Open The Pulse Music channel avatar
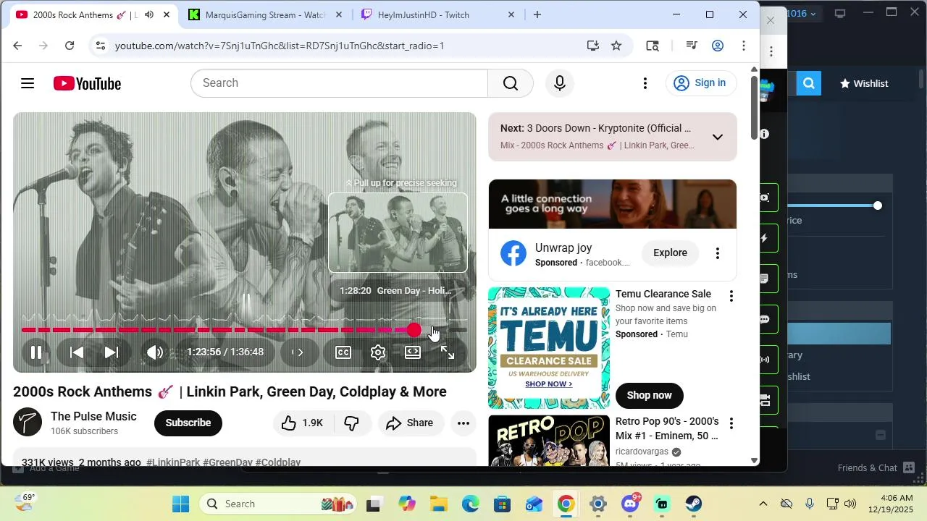 tap(28, 423)
